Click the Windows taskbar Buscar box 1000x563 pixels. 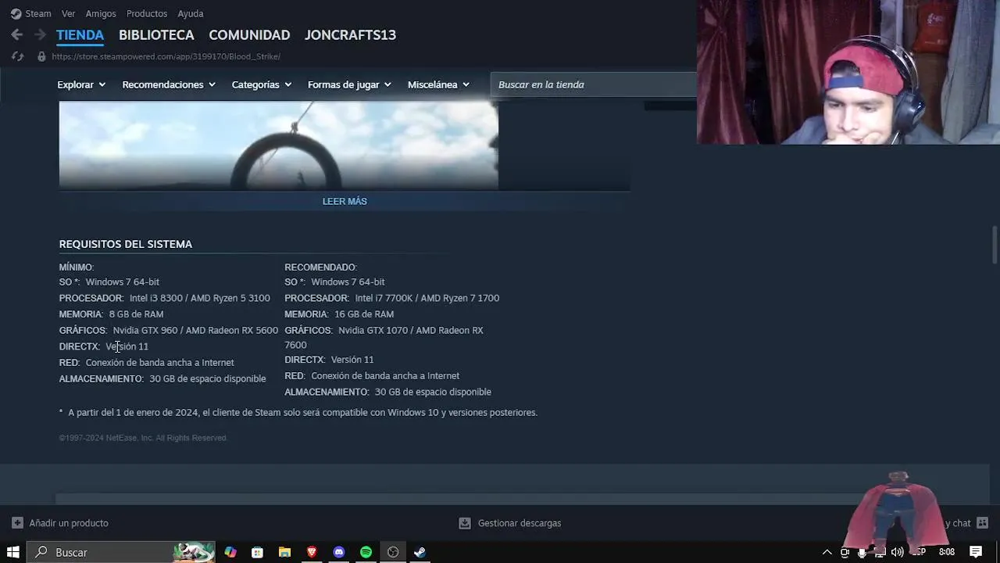pos(122,552)
